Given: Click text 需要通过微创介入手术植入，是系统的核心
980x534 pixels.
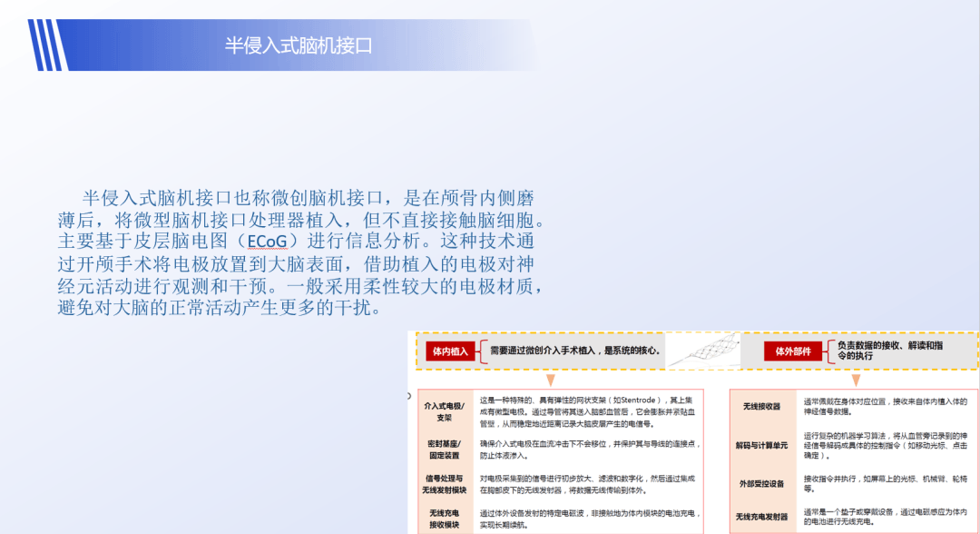Looking at the screenshot, I should [x=575, y=351].
